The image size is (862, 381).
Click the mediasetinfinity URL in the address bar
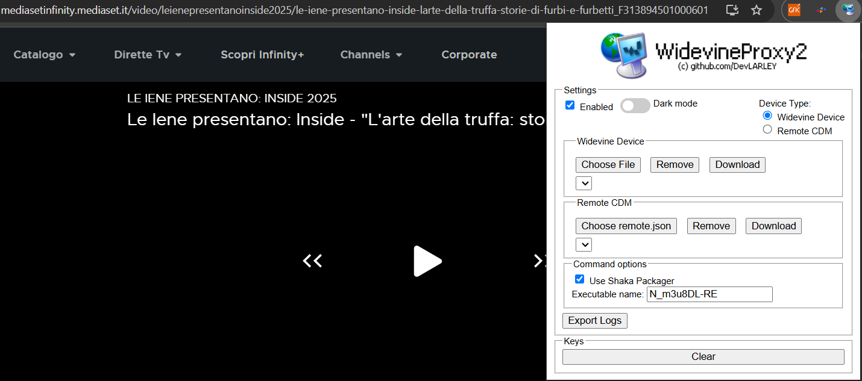click(354, 10)
